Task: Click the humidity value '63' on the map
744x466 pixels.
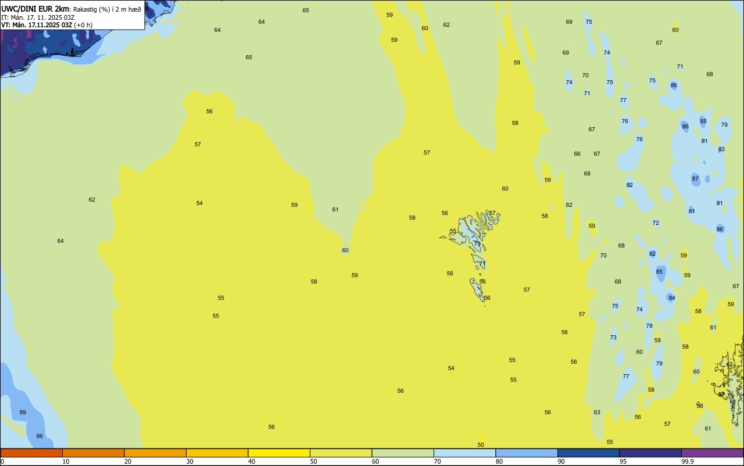Action: pyautogui.click(x=597, y=413)
